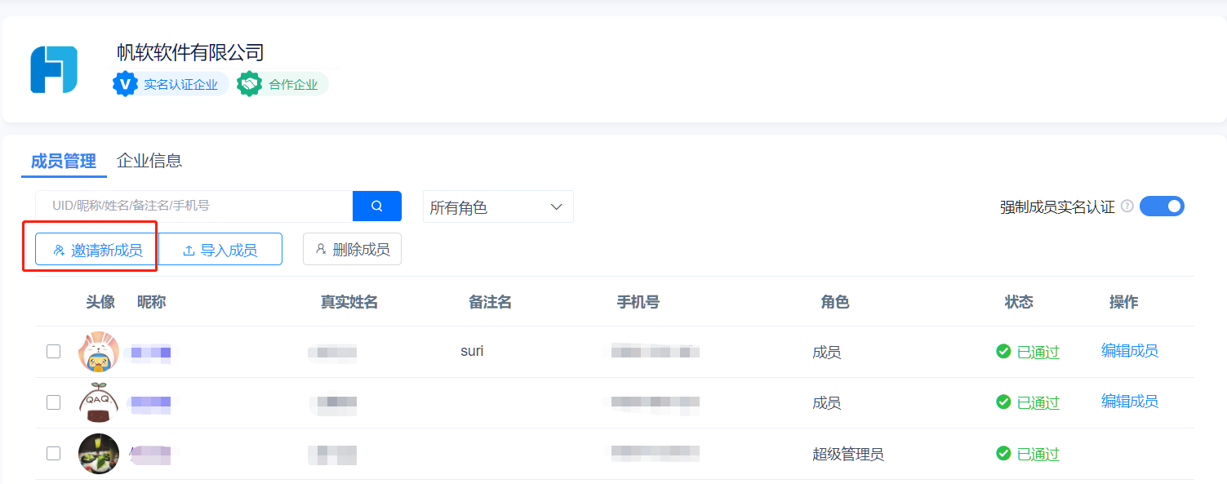The width and height of the screenshot is (1227, 484).
Task: Click the 真实姓名 column header
Action: pyautogui.click(x=349, y=302)
